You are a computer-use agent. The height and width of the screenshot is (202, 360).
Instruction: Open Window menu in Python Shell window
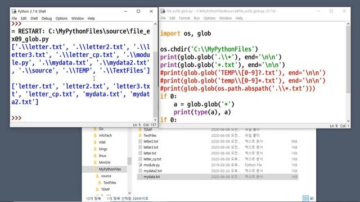[x=78, y=19]
